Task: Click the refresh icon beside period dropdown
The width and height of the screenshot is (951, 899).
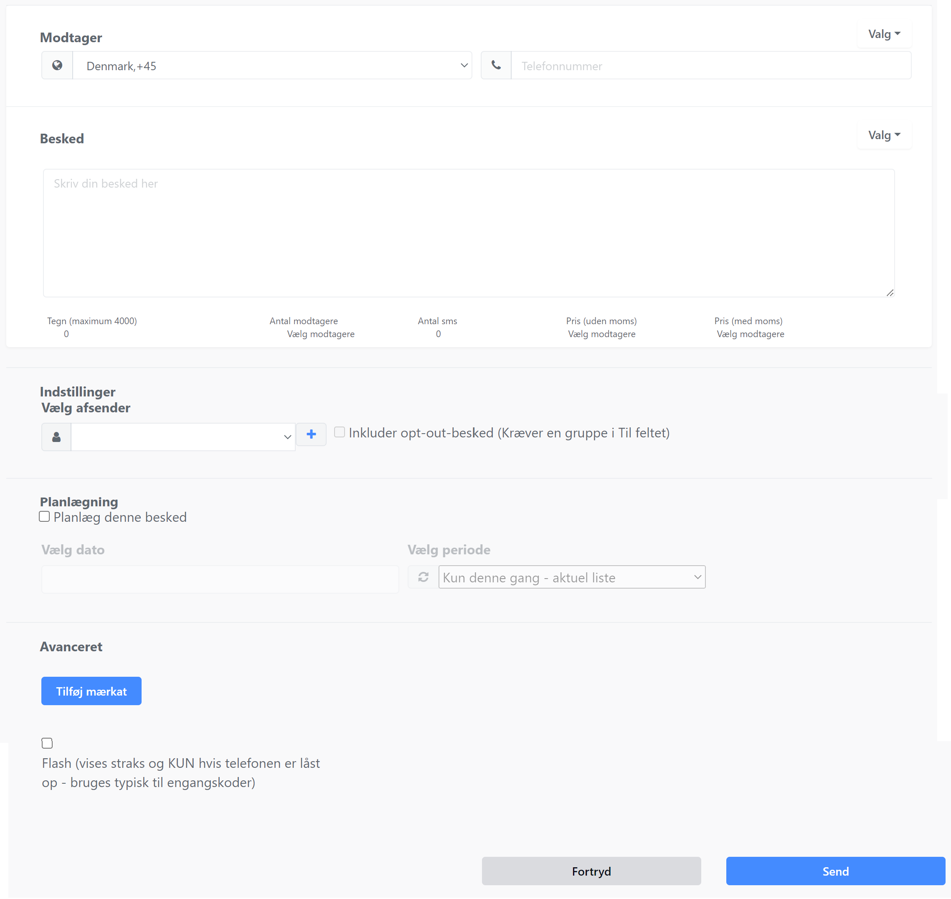Action: 423,577
